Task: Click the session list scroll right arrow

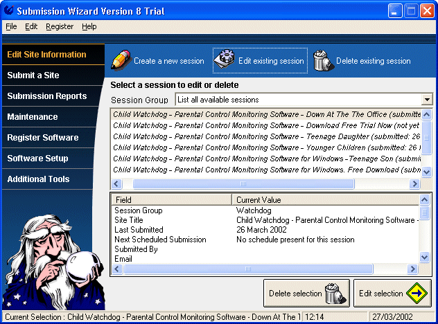Action: pos(415,183)
